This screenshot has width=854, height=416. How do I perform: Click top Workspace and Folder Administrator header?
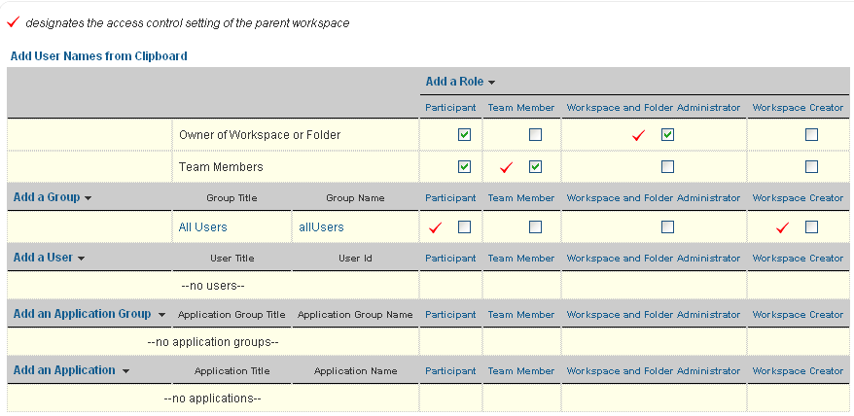(x=654, y=107)
